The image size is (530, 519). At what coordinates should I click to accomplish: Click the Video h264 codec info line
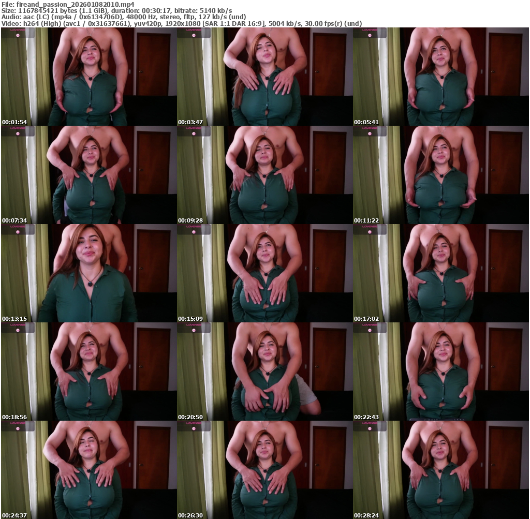coord(181,23)
